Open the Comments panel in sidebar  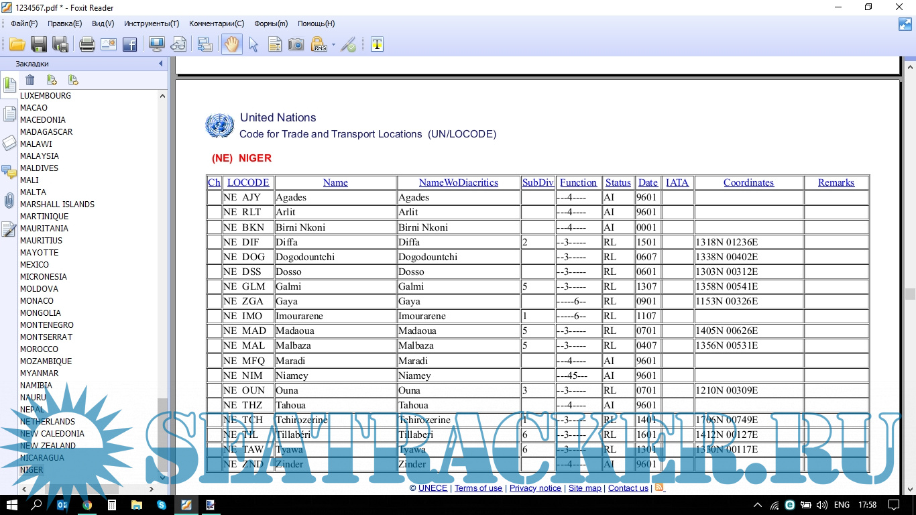9,172
